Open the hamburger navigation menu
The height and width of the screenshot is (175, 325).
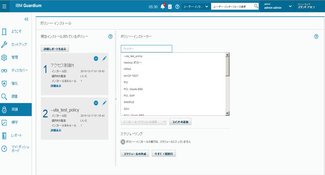coord(5,7)
